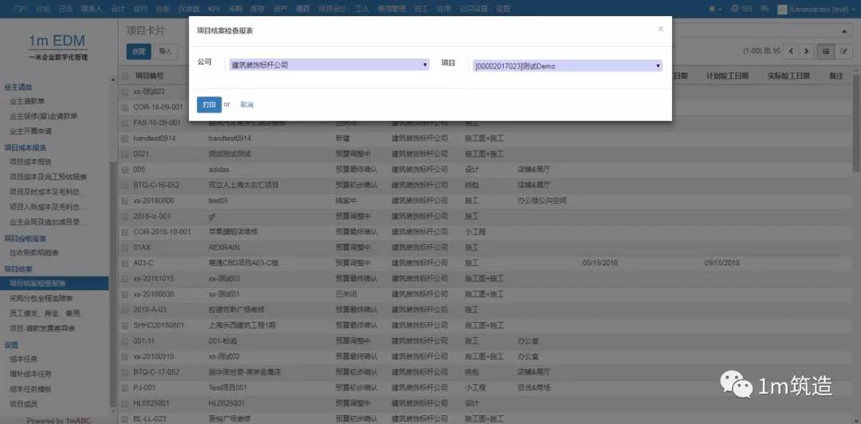Click the left sidebar vertical scrollbar
The width and height of the screenshot is (861, 424).
[112, 239]
